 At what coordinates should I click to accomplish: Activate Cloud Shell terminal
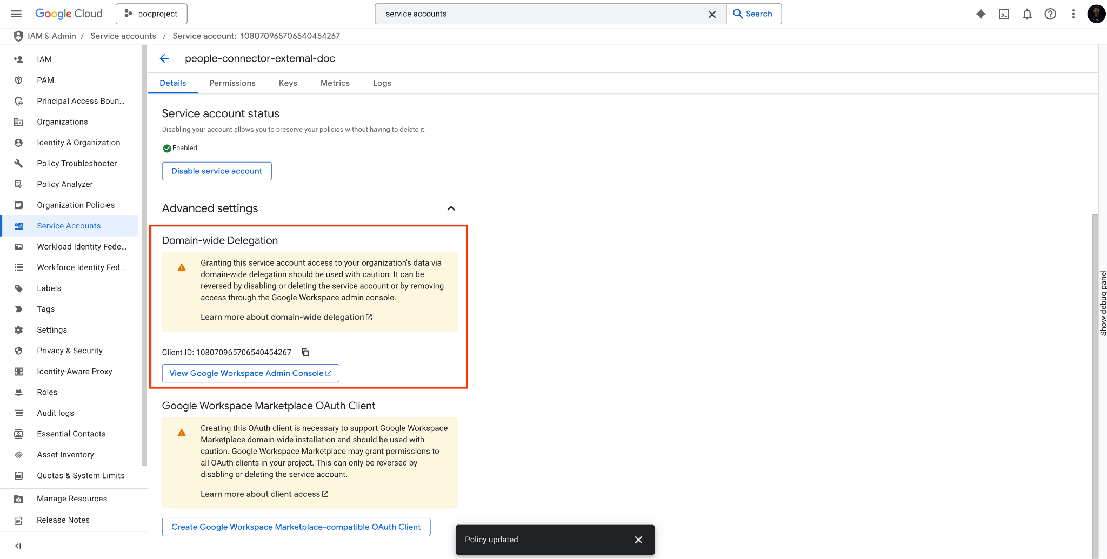1004,14
